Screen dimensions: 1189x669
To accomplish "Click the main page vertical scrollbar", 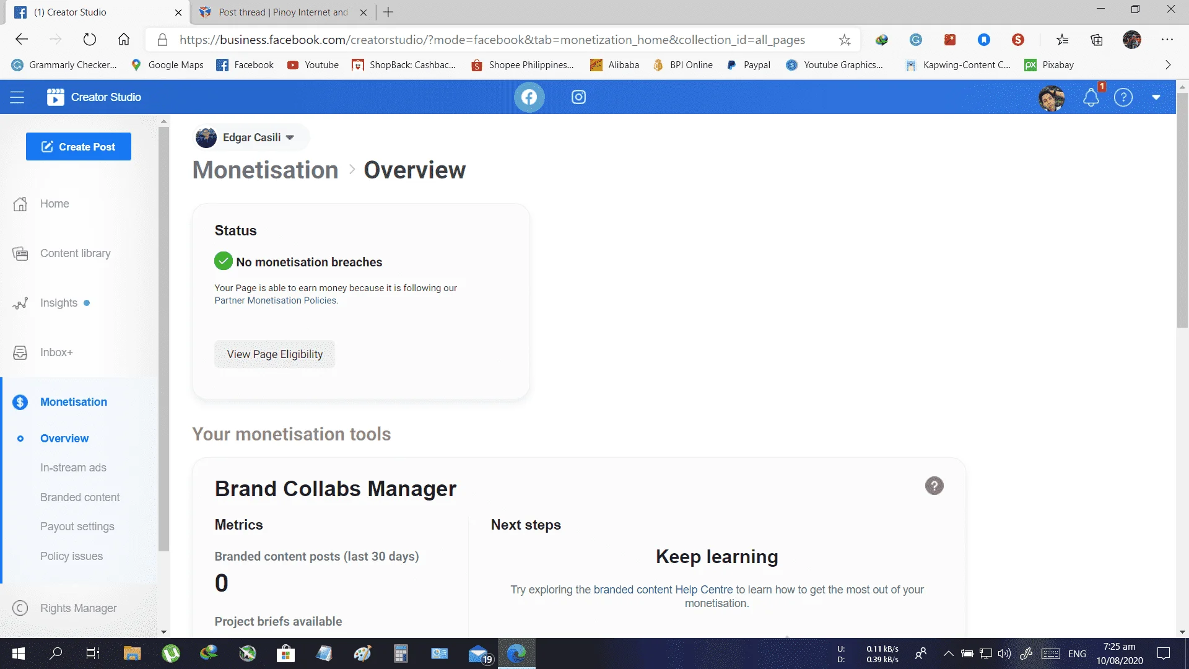I will coord(1182,211).
